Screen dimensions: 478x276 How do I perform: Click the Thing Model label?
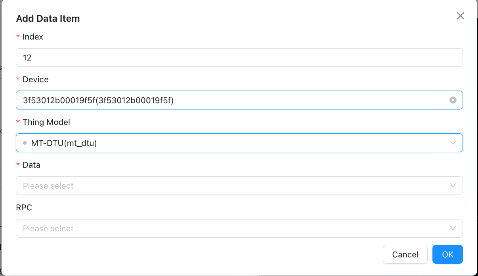point(46,122)
